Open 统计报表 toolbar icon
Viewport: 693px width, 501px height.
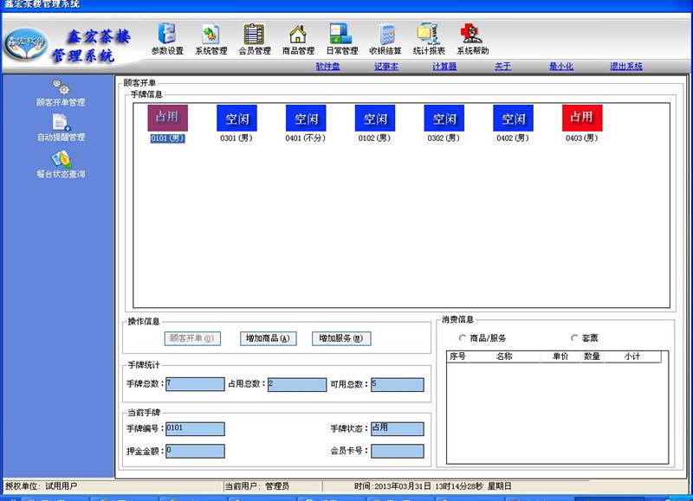click(429, 39)
